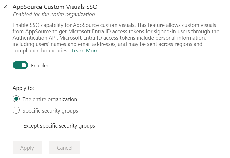This screenshot has width=230, height=158.
Task: Click The entire organization label text
Action: tap(50, 99)
